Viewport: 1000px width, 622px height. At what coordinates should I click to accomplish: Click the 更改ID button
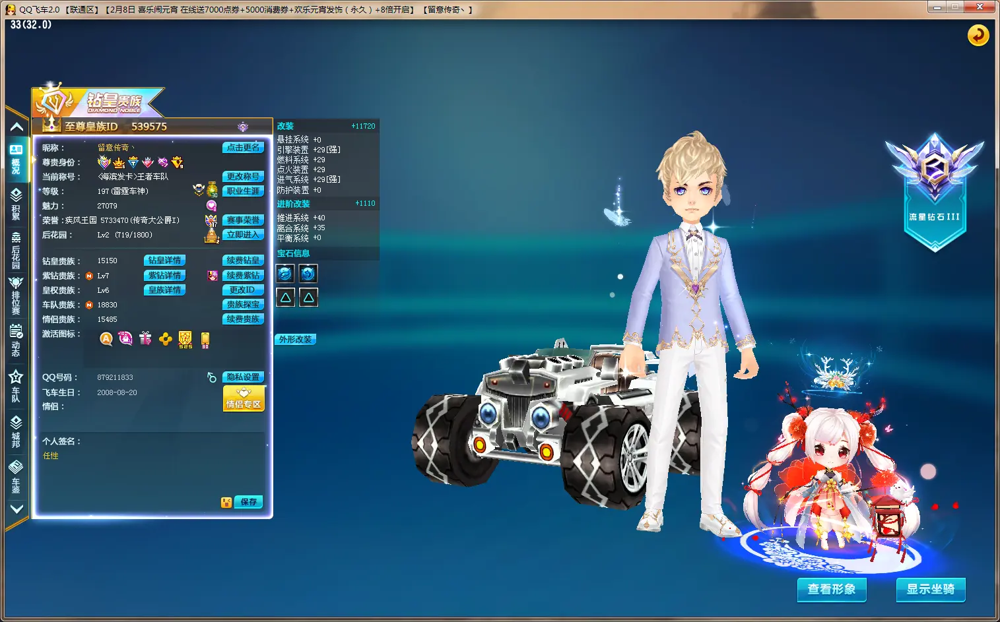(243, 290)
